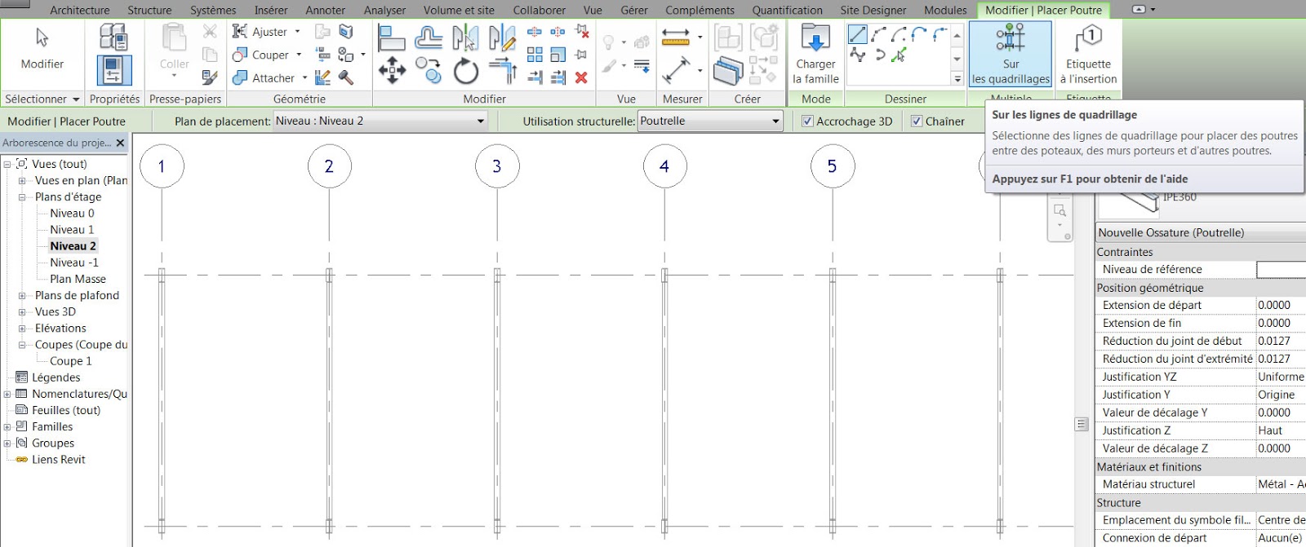Choose Mirror draw axis tool

pos(502,37)
